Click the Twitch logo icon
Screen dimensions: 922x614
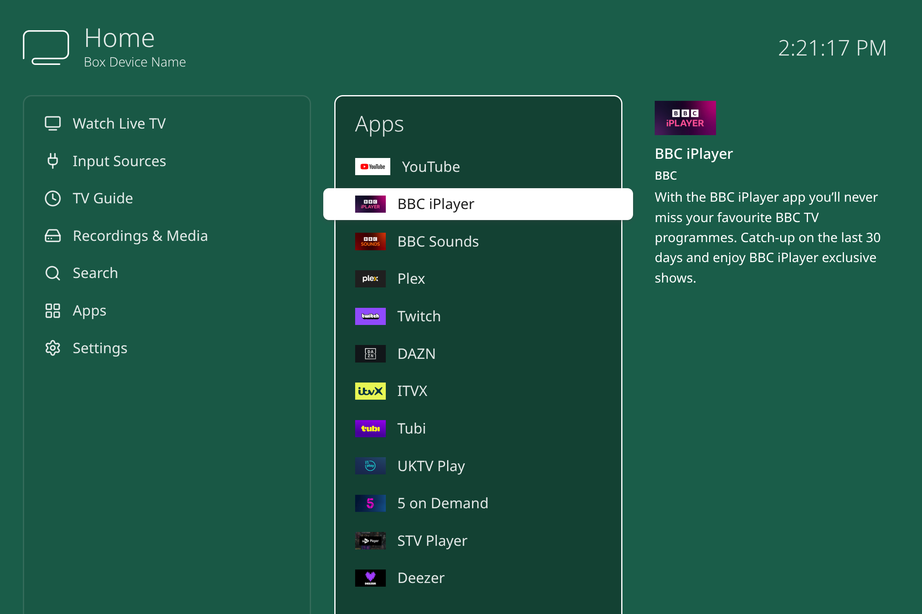coord(370,316)
